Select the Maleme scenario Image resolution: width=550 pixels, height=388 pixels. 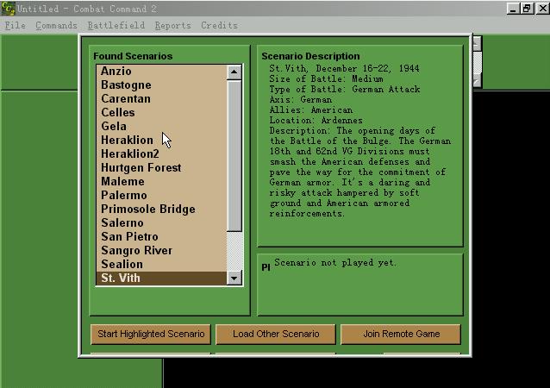tap(161, 181)
